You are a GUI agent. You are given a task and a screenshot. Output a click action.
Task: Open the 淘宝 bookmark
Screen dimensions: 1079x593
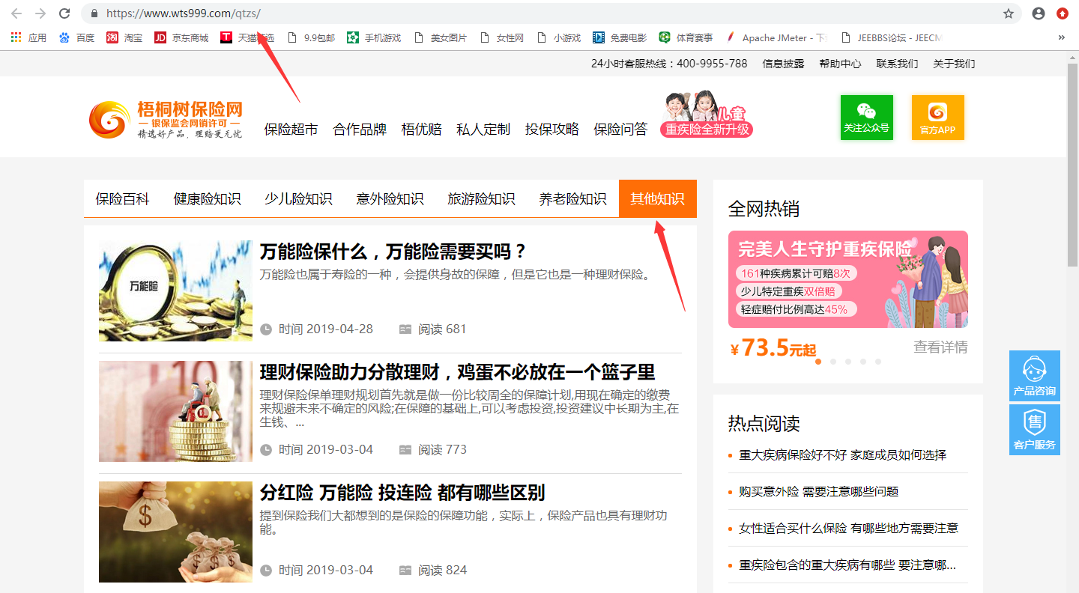(x=124, y=37)
